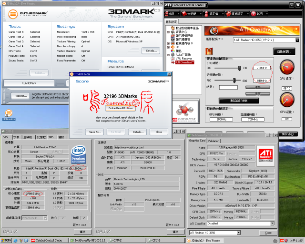Switch to the Validation tab in GPU-Z

point(213,141)
